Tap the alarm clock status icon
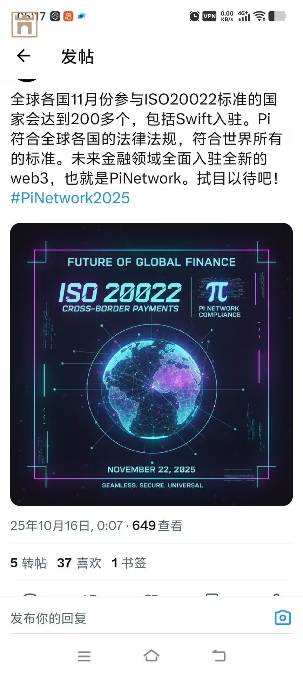303x674 pixels. click(x=194, y=16)
